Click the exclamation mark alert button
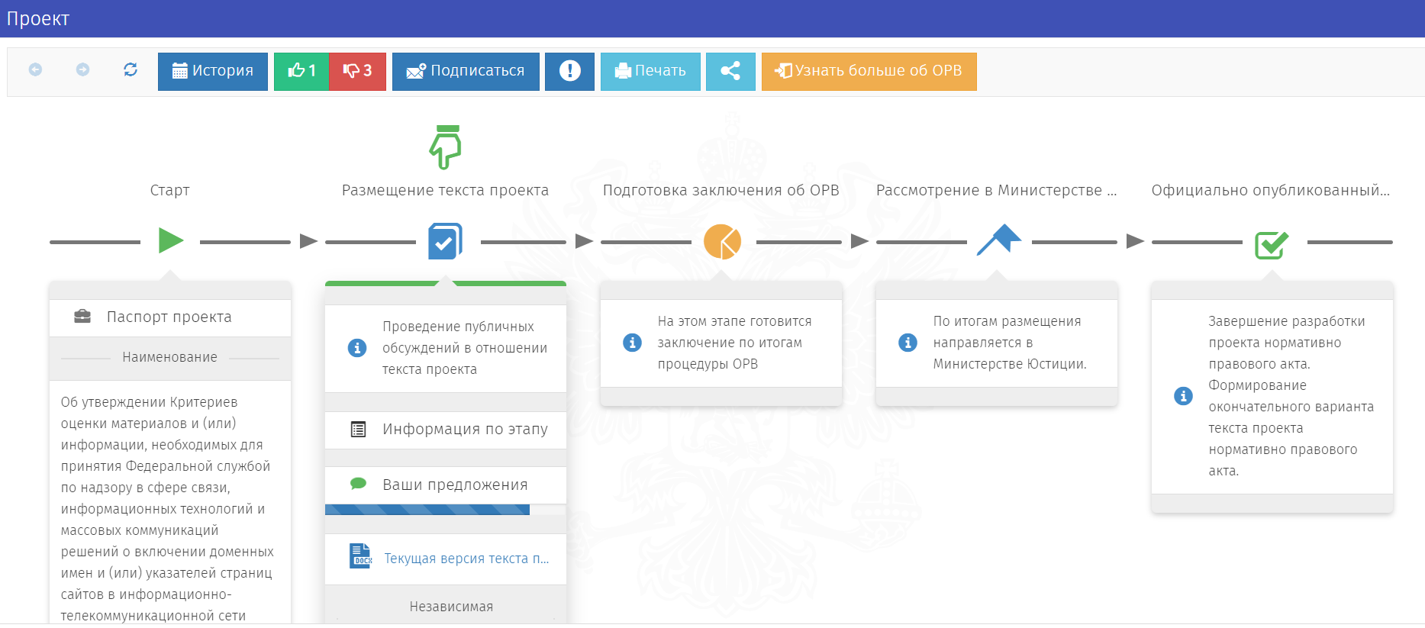 (x=569, y=71)
